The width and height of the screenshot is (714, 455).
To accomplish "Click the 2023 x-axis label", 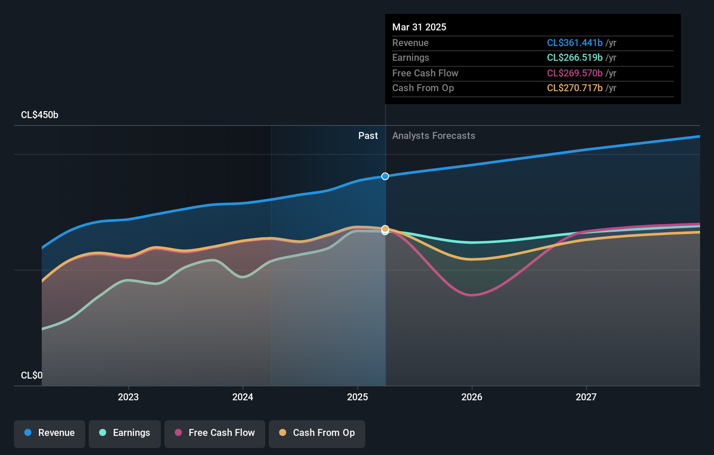I will point(128,397).
